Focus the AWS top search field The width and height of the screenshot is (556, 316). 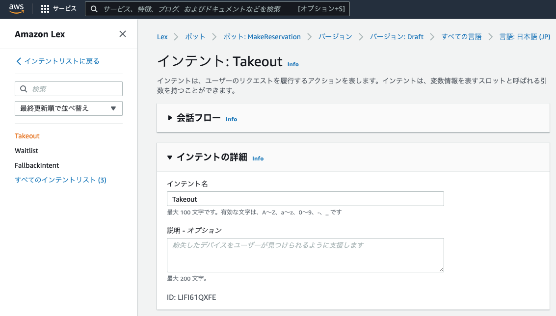(x=217, y=9)
